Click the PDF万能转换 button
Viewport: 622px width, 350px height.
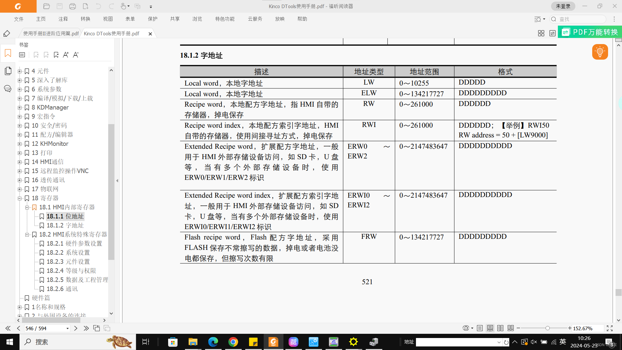pyautogui.click(x=590, y=32)
